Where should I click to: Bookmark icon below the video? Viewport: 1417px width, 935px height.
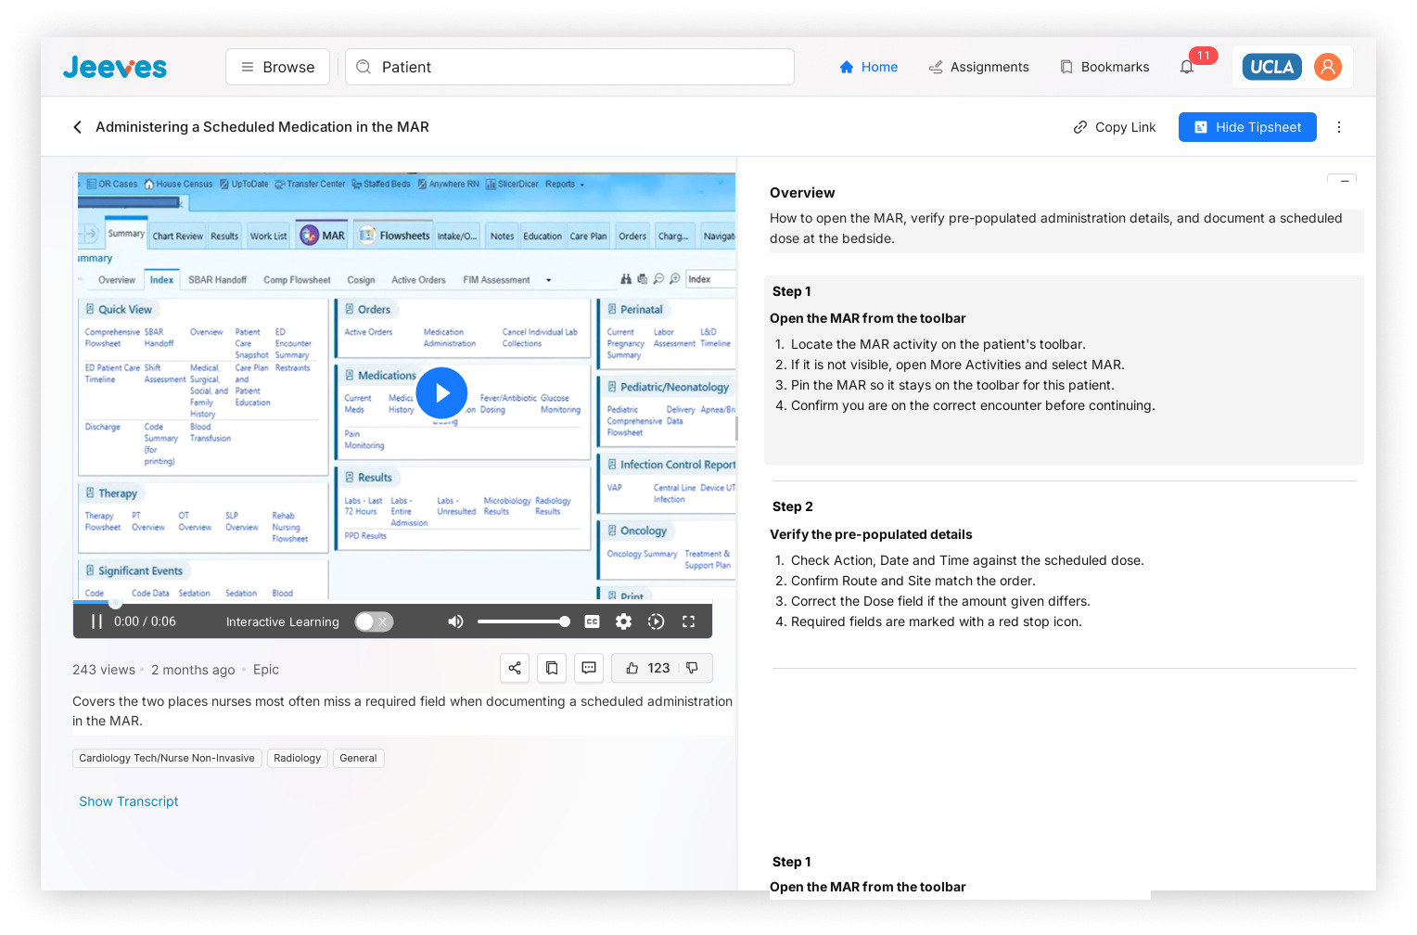pyautogui.click(x=552, y=668)
